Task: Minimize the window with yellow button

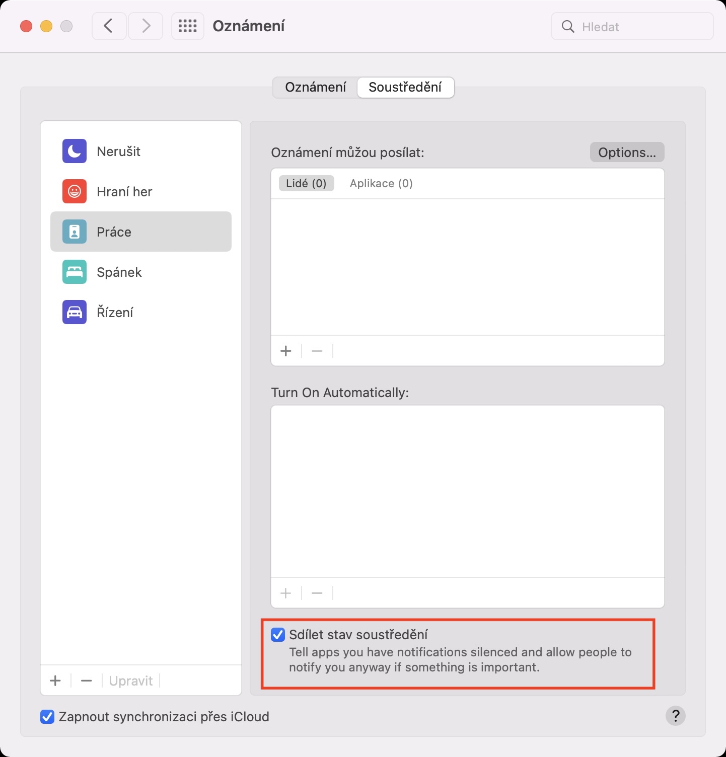Action: (x=46, y=26)
